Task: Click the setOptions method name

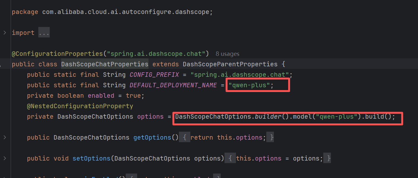Action: click(x=92, y=158)
